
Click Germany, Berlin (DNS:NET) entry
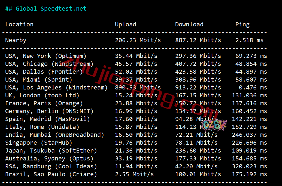pyautogui.click(x=49, y=111)
